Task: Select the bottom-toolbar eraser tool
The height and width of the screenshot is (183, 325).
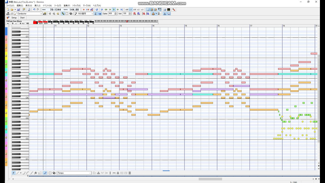Action: 54,173
